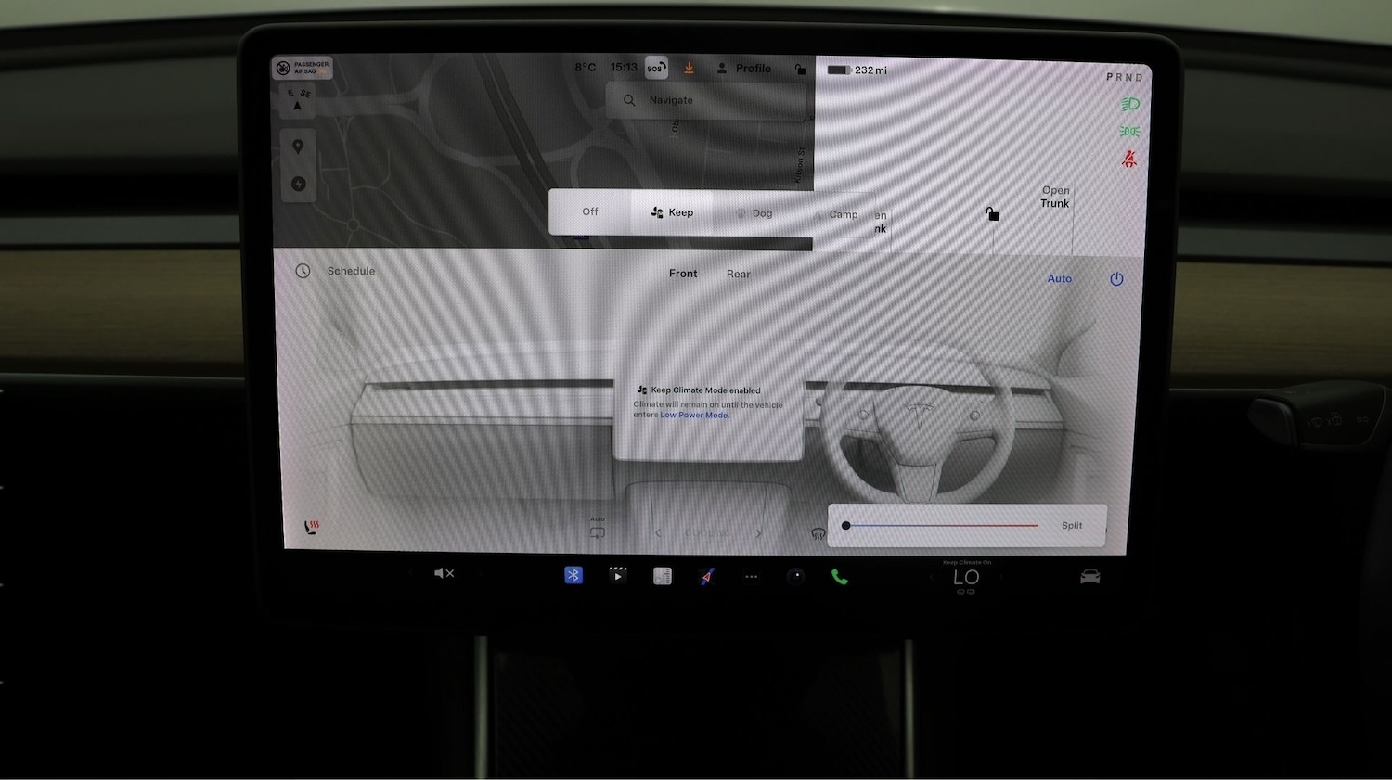Tap the left arrow beside the LO temperature
Image resolution: width=1392 pixels, height=780 pixels.
pos(933,576)
